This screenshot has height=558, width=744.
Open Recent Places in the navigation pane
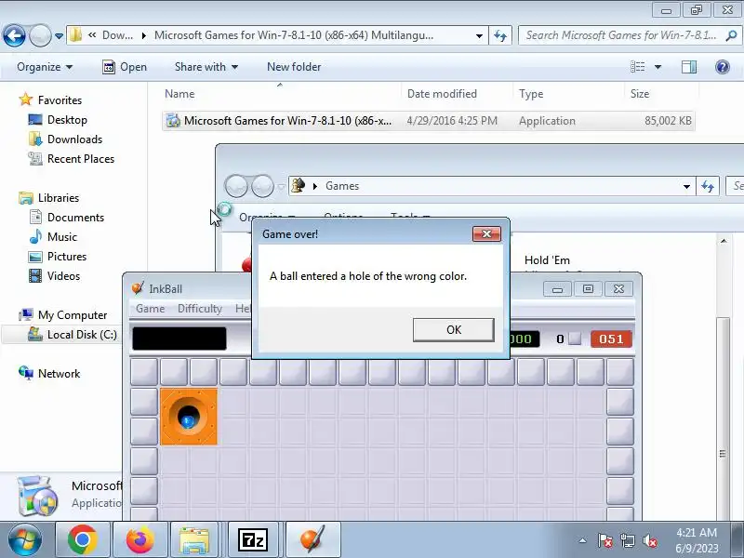81,158
